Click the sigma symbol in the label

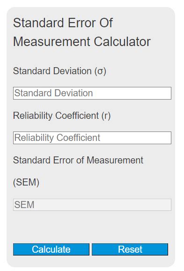[100, 71]
